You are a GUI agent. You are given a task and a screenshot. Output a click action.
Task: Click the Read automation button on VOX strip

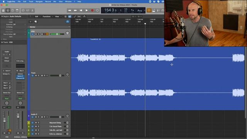pos(7,99)
